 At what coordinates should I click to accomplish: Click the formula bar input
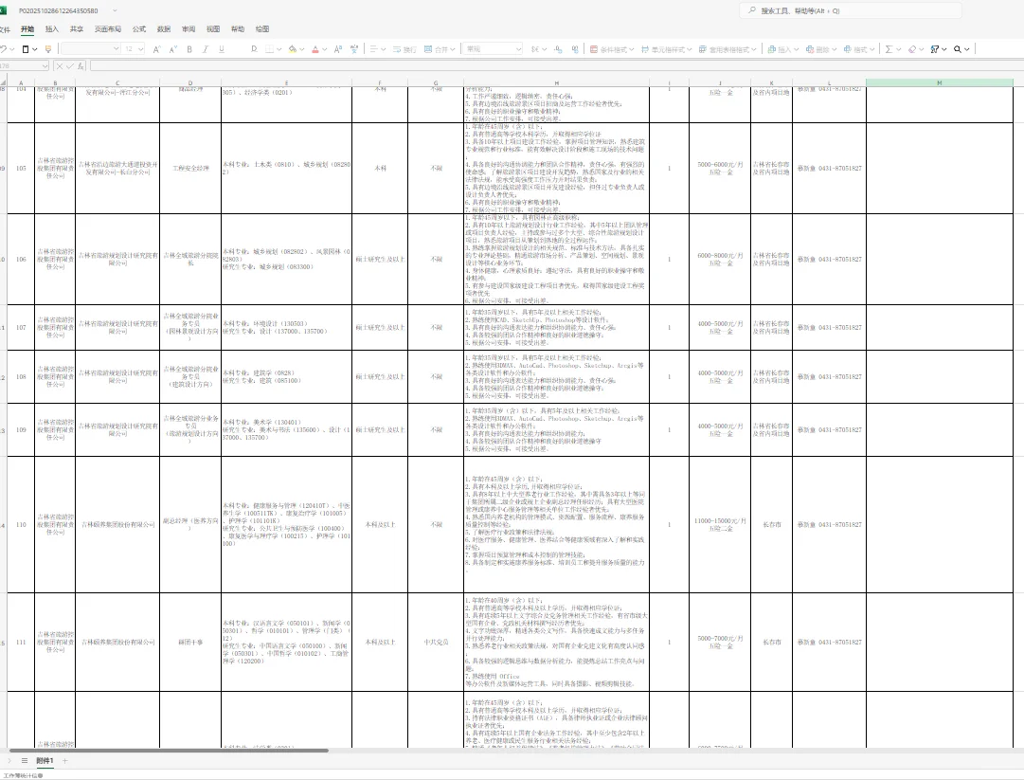(555, 66)
